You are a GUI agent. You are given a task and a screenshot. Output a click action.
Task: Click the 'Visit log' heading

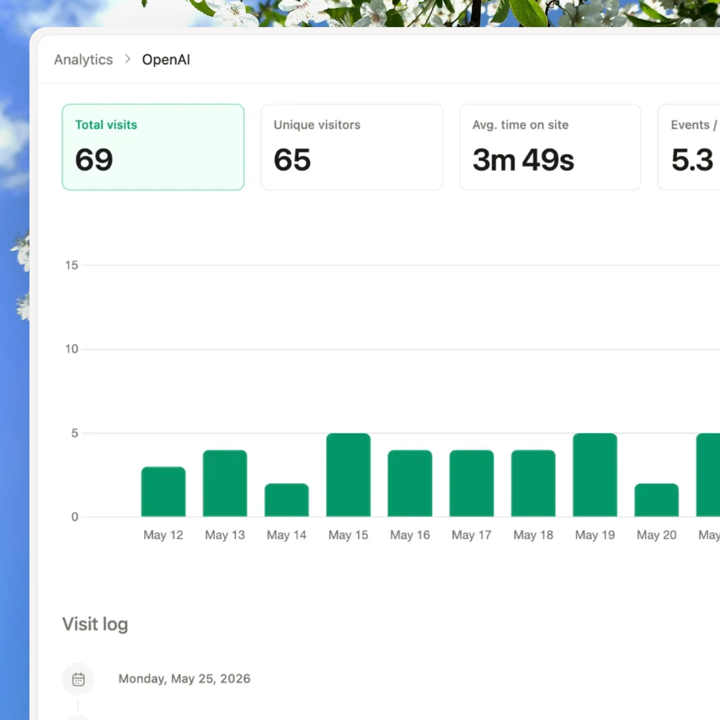[95, 624]
